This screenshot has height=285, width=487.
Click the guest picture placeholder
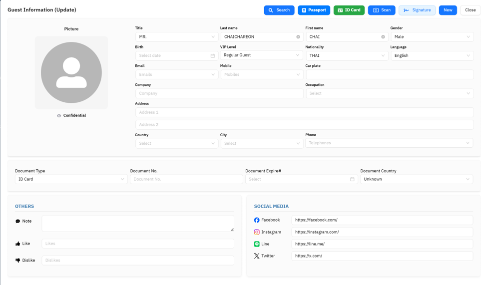click(71, 73)
